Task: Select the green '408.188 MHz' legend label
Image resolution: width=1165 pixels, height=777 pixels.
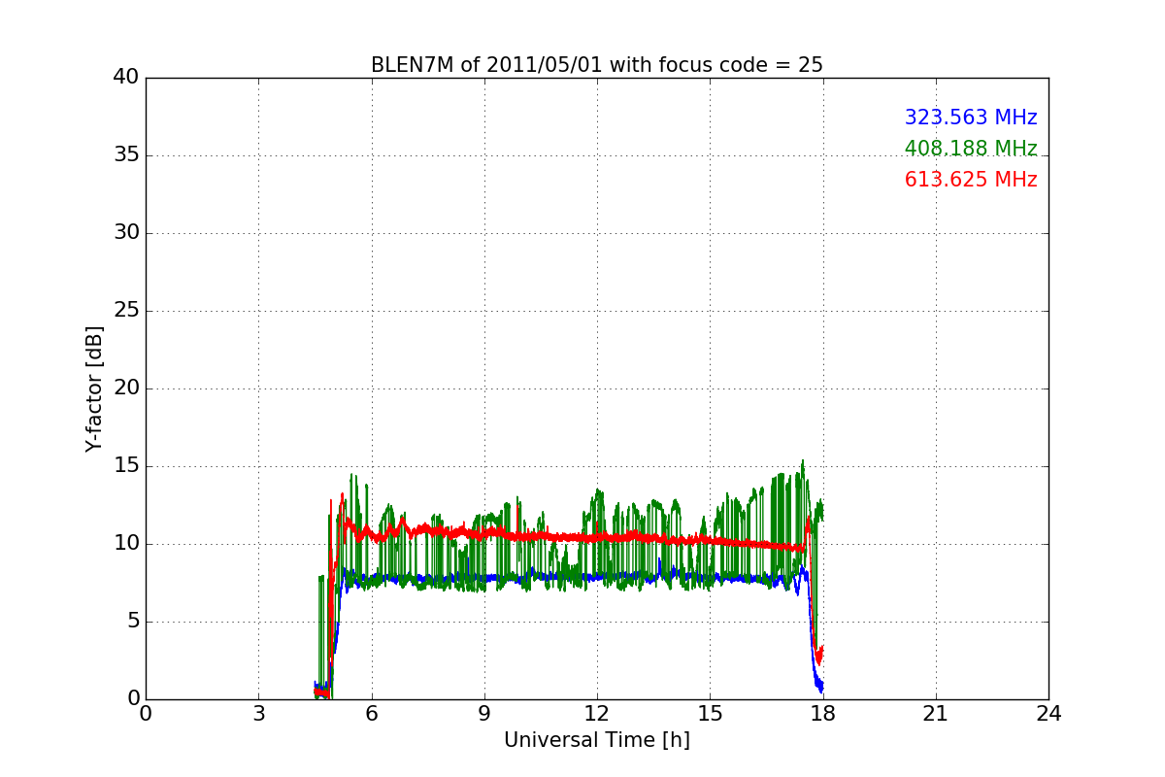Action: pyautogui.click(x=971, y=149)
